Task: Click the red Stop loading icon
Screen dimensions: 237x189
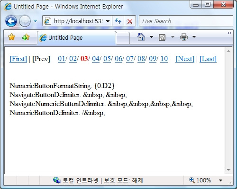Action: click(130, 21)
